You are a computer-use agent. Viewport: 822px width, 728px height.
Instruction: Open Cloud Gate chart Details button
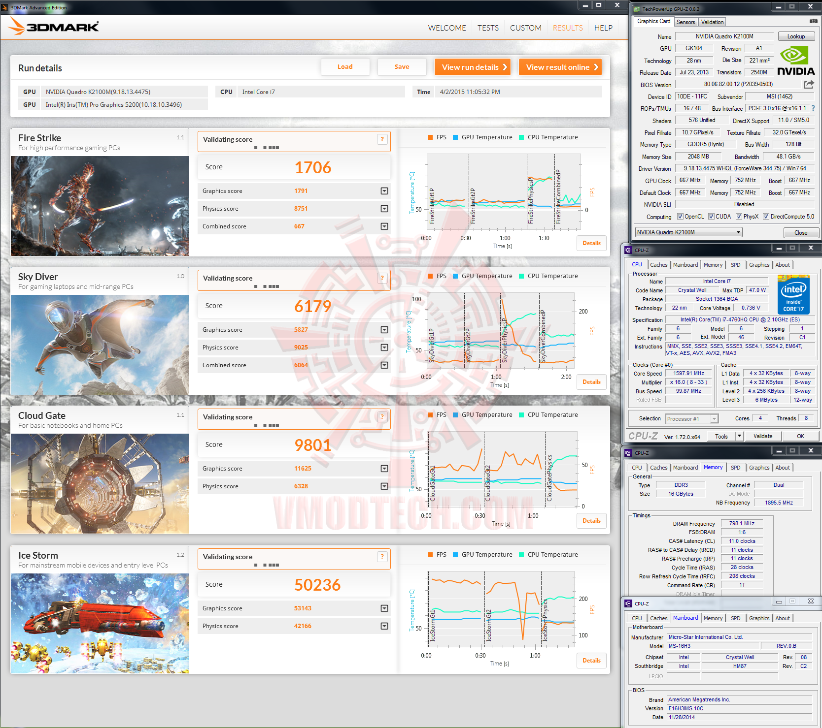(591, 521)
